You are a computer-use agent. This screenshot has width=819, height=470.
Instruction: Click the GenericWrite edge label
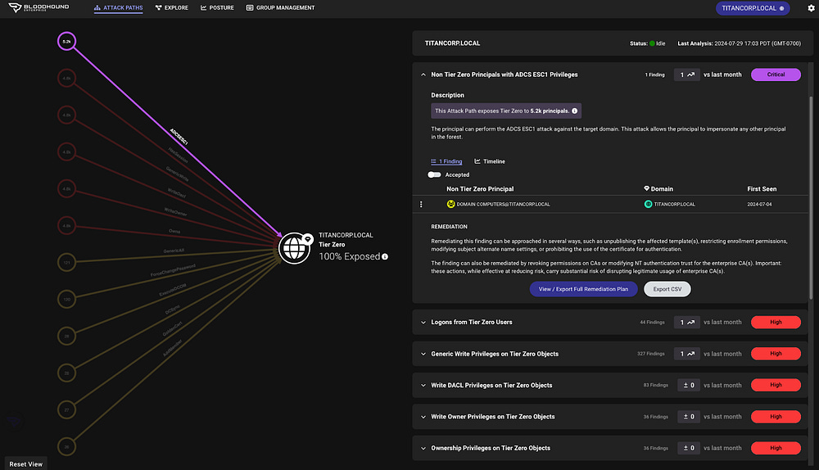click(x=178, y=174)
